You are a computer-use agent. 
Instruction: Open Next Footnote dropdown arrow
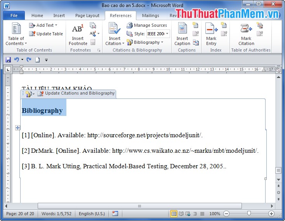98,34
